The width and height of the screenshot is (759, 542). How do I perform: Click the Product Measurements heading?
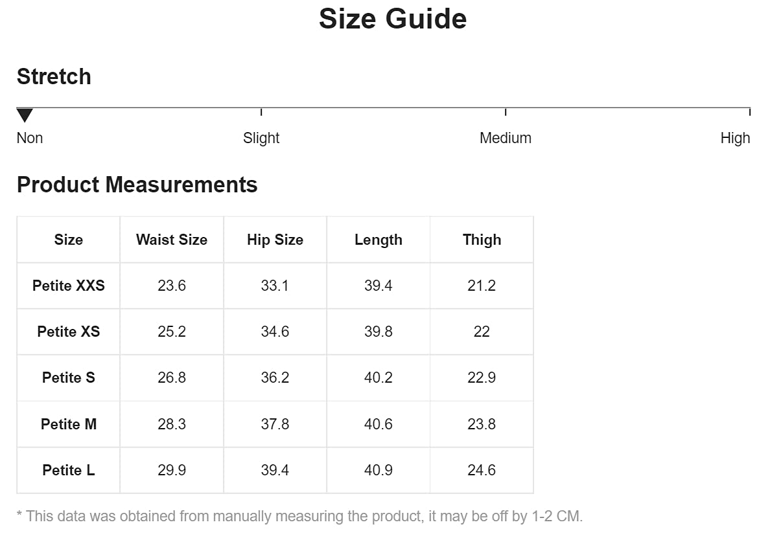tap(137, 185)
